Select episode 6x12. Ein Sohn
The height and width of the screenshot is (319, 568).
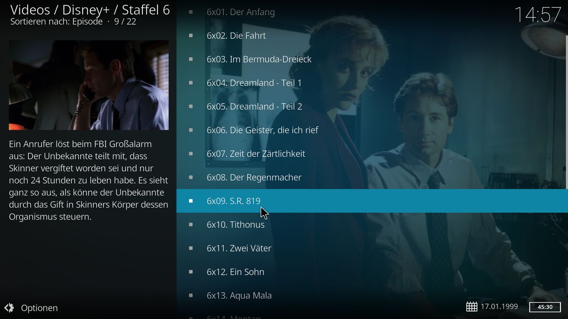371,272
